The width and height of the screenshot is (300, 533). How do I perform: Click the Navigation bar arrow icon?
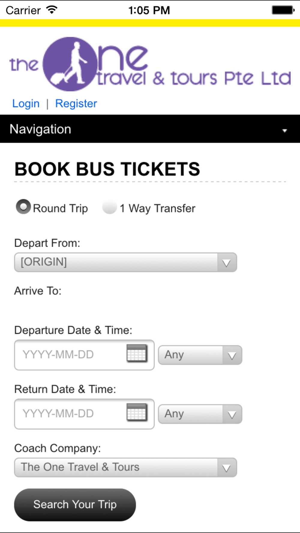click(x=284, y=130)
